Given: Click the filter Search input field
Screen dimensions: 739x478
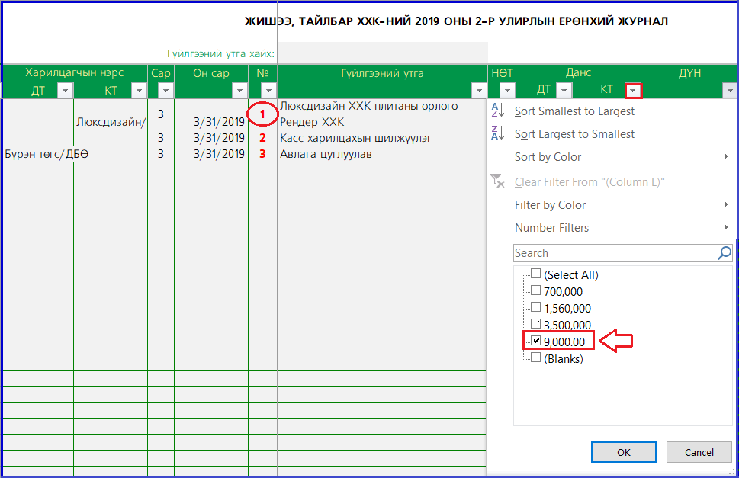Looking at the screenshot, I should [614, 253].
